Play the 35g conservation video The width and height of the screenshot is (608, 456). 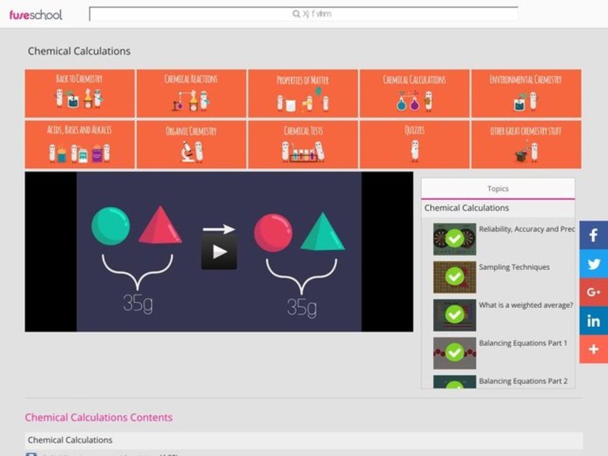tap(219, 252)
